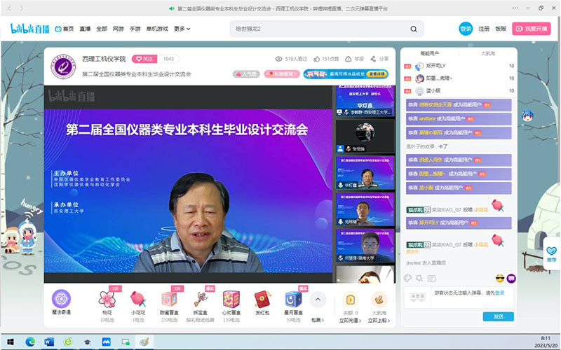The image size is (561, 350).
Task: Click the pink 我要开播 button
Action: click(x=532, y=29)
